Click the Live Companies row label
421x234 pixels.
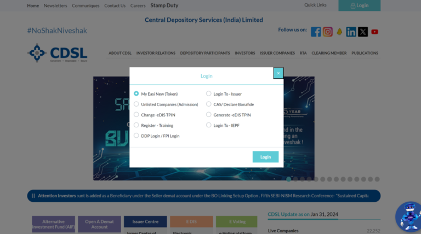(283, 231)
